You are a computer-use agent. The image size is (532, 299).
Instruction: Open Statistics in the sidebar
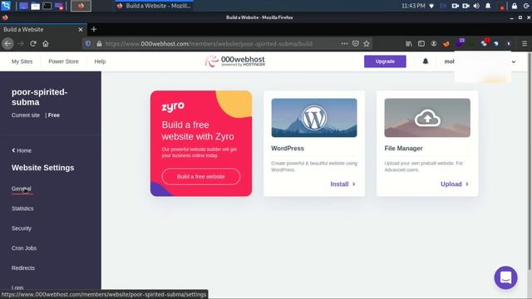pyautogui.click(x=22, y=208)
